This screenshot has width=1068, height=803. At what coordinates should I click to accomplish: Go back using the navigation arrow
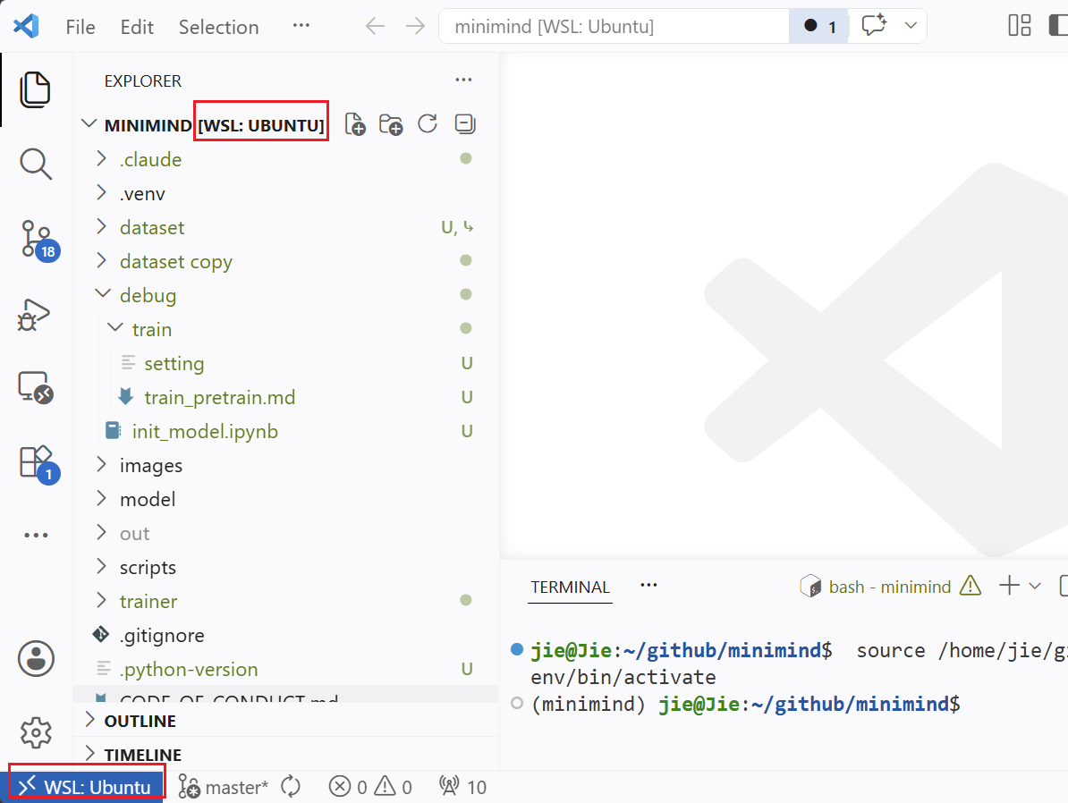pos(375,27)
